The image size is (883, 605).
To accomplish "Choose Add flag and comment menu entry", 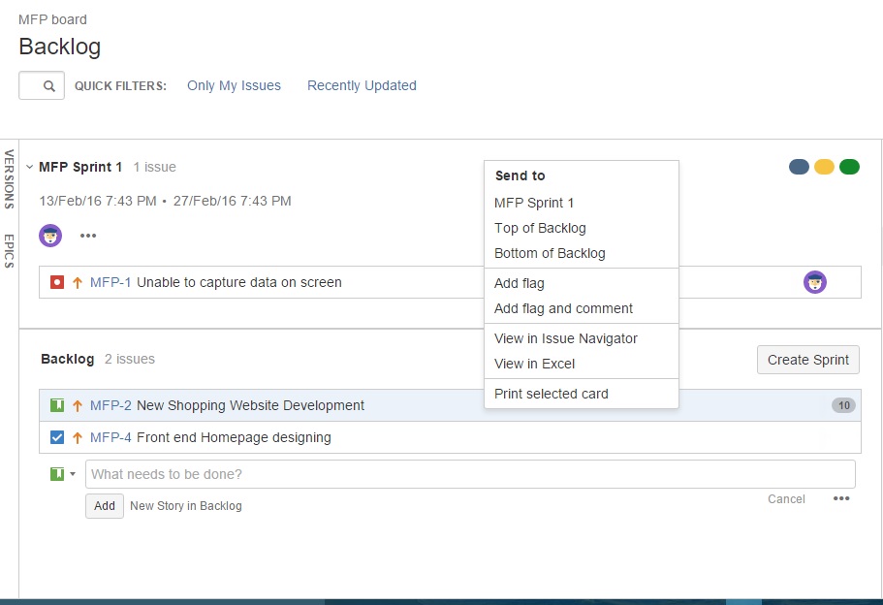I will (563, 308).
